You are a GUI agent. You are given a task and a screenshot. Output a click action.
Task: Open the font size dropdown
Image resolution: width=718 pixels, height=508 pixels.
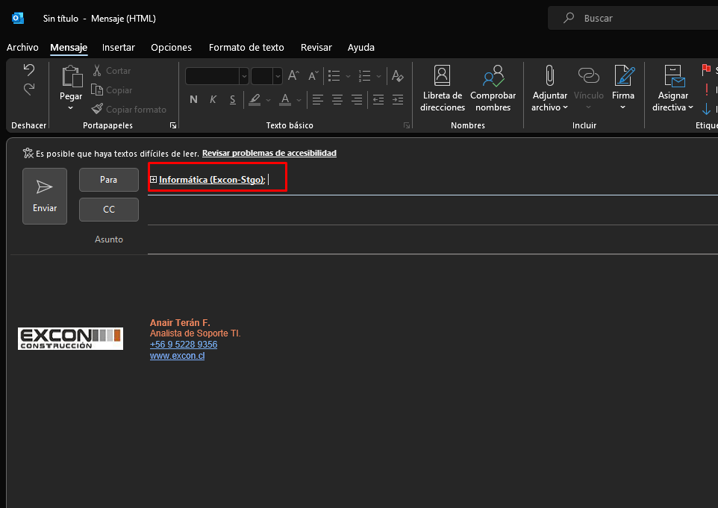[278, 76]
